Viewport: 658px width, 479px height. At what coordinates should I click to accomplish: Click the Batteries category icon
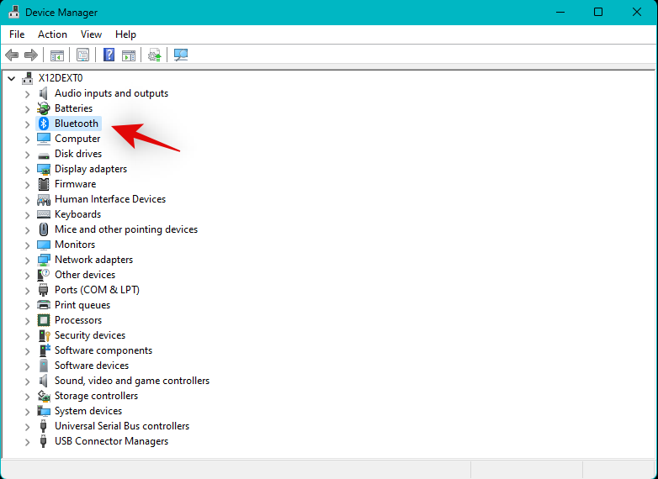(x=44, y=108)
